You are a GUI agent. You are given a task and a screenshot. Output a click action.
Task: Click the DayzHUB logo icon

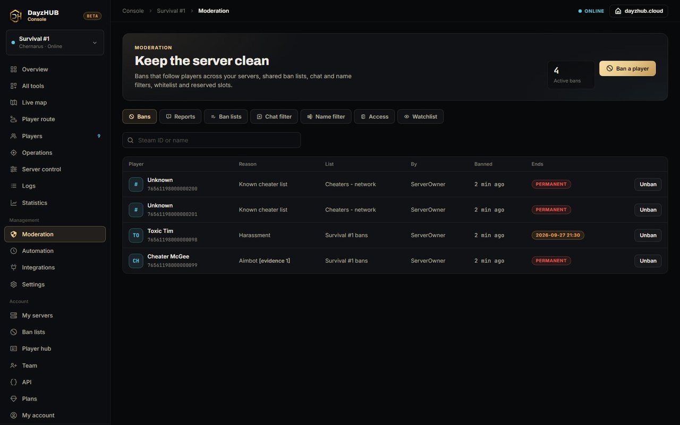tap(16, 16)
